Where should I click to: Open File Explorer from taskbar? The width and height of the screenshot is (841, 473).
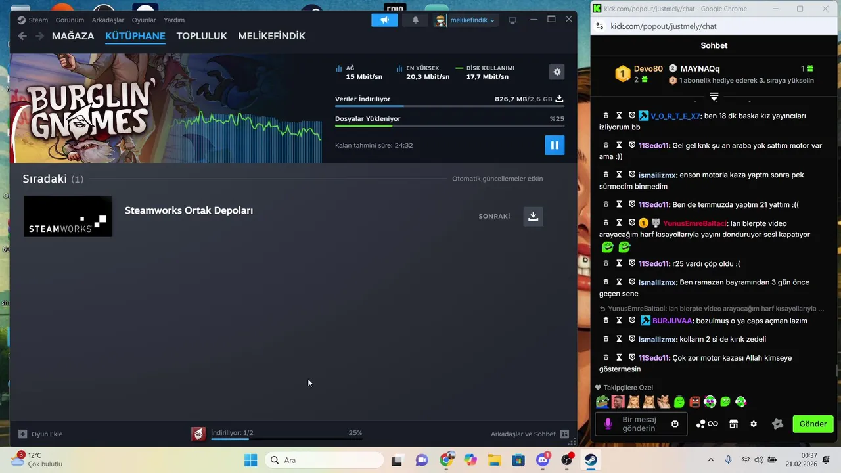494,461
